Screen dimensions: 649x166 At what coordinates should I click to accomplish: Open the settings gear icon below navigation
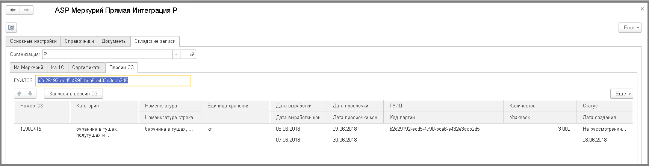tap(11, 27)
